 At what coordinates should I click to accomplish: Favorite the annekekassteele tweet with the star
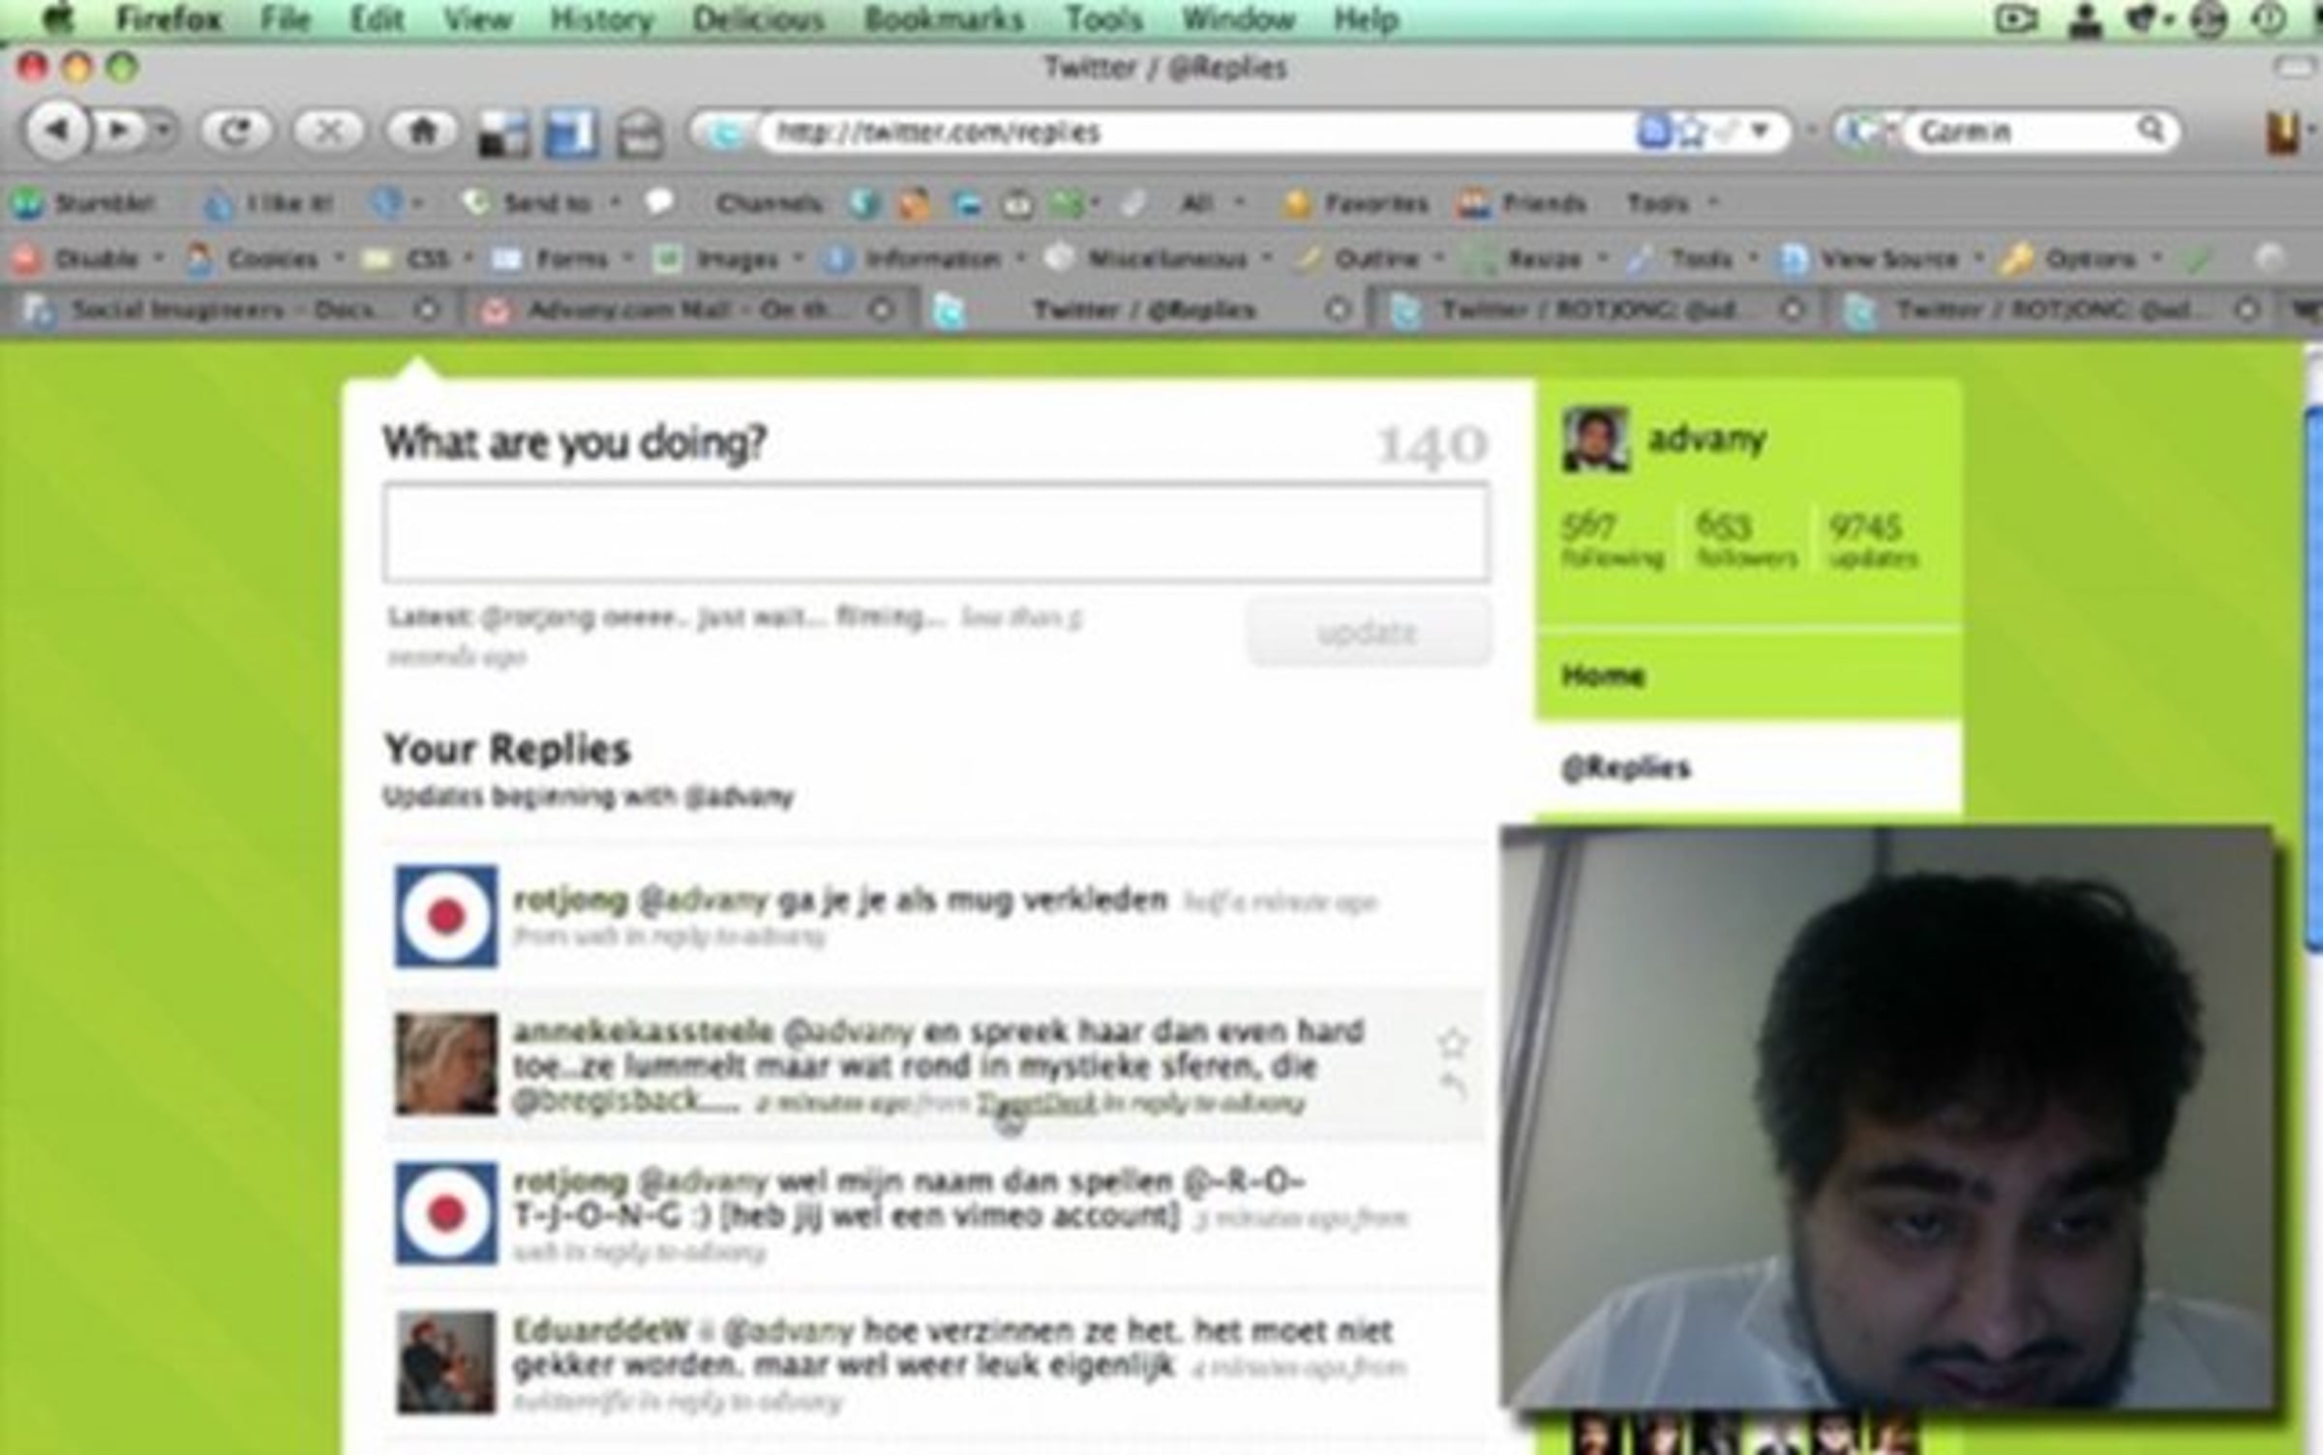coord(1452,1043)
